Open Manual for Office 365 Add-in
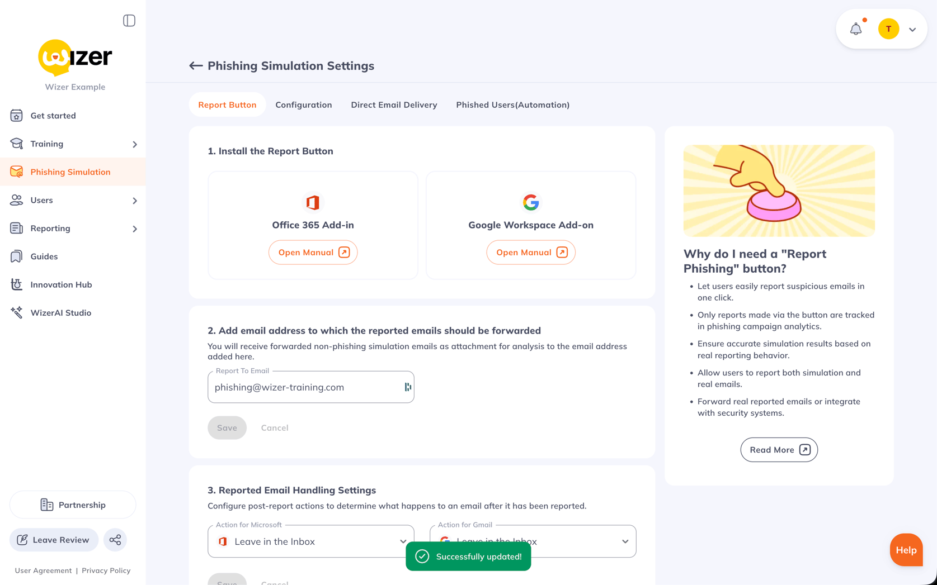 tap(313, 253)
